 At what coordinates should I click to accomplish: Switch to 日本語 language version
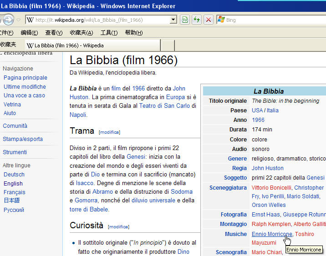[x=12, y=201]
